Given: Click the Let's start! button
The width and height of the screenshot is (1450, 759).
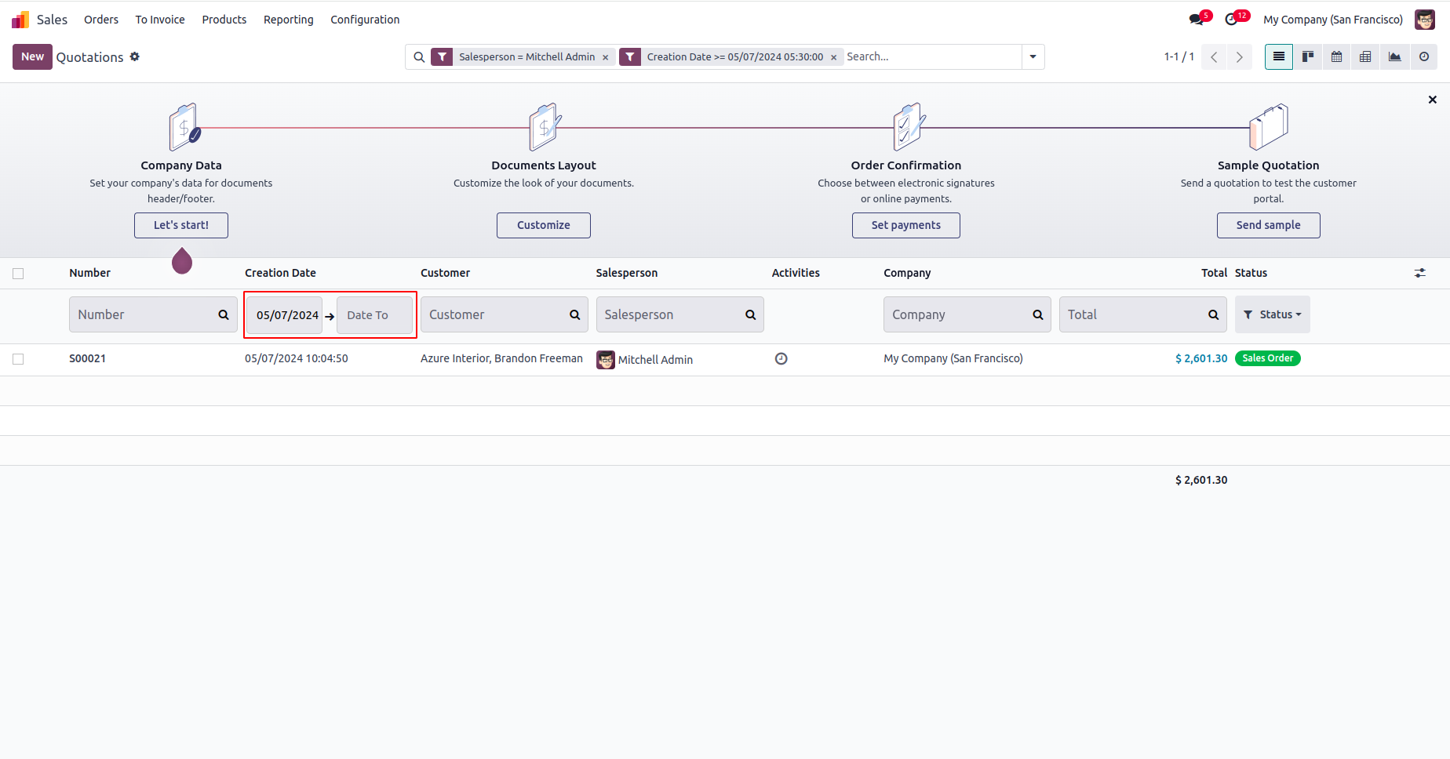Looking at the screenshot, I should [181, 225].
